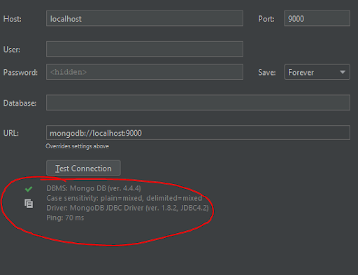Click the Password field showing hidden
The image size is (358, 275).
pyautogui.click(x=145, y=72)
